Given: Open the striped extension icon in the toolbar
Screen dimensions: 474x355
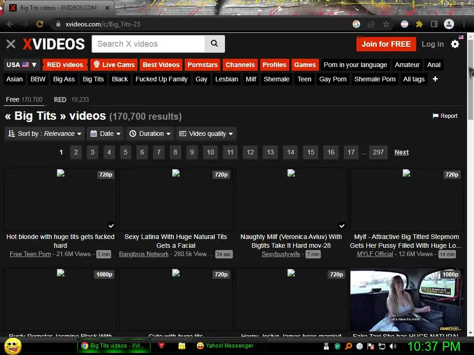Looking at the screenshot, I should click(x=405, y=24).
